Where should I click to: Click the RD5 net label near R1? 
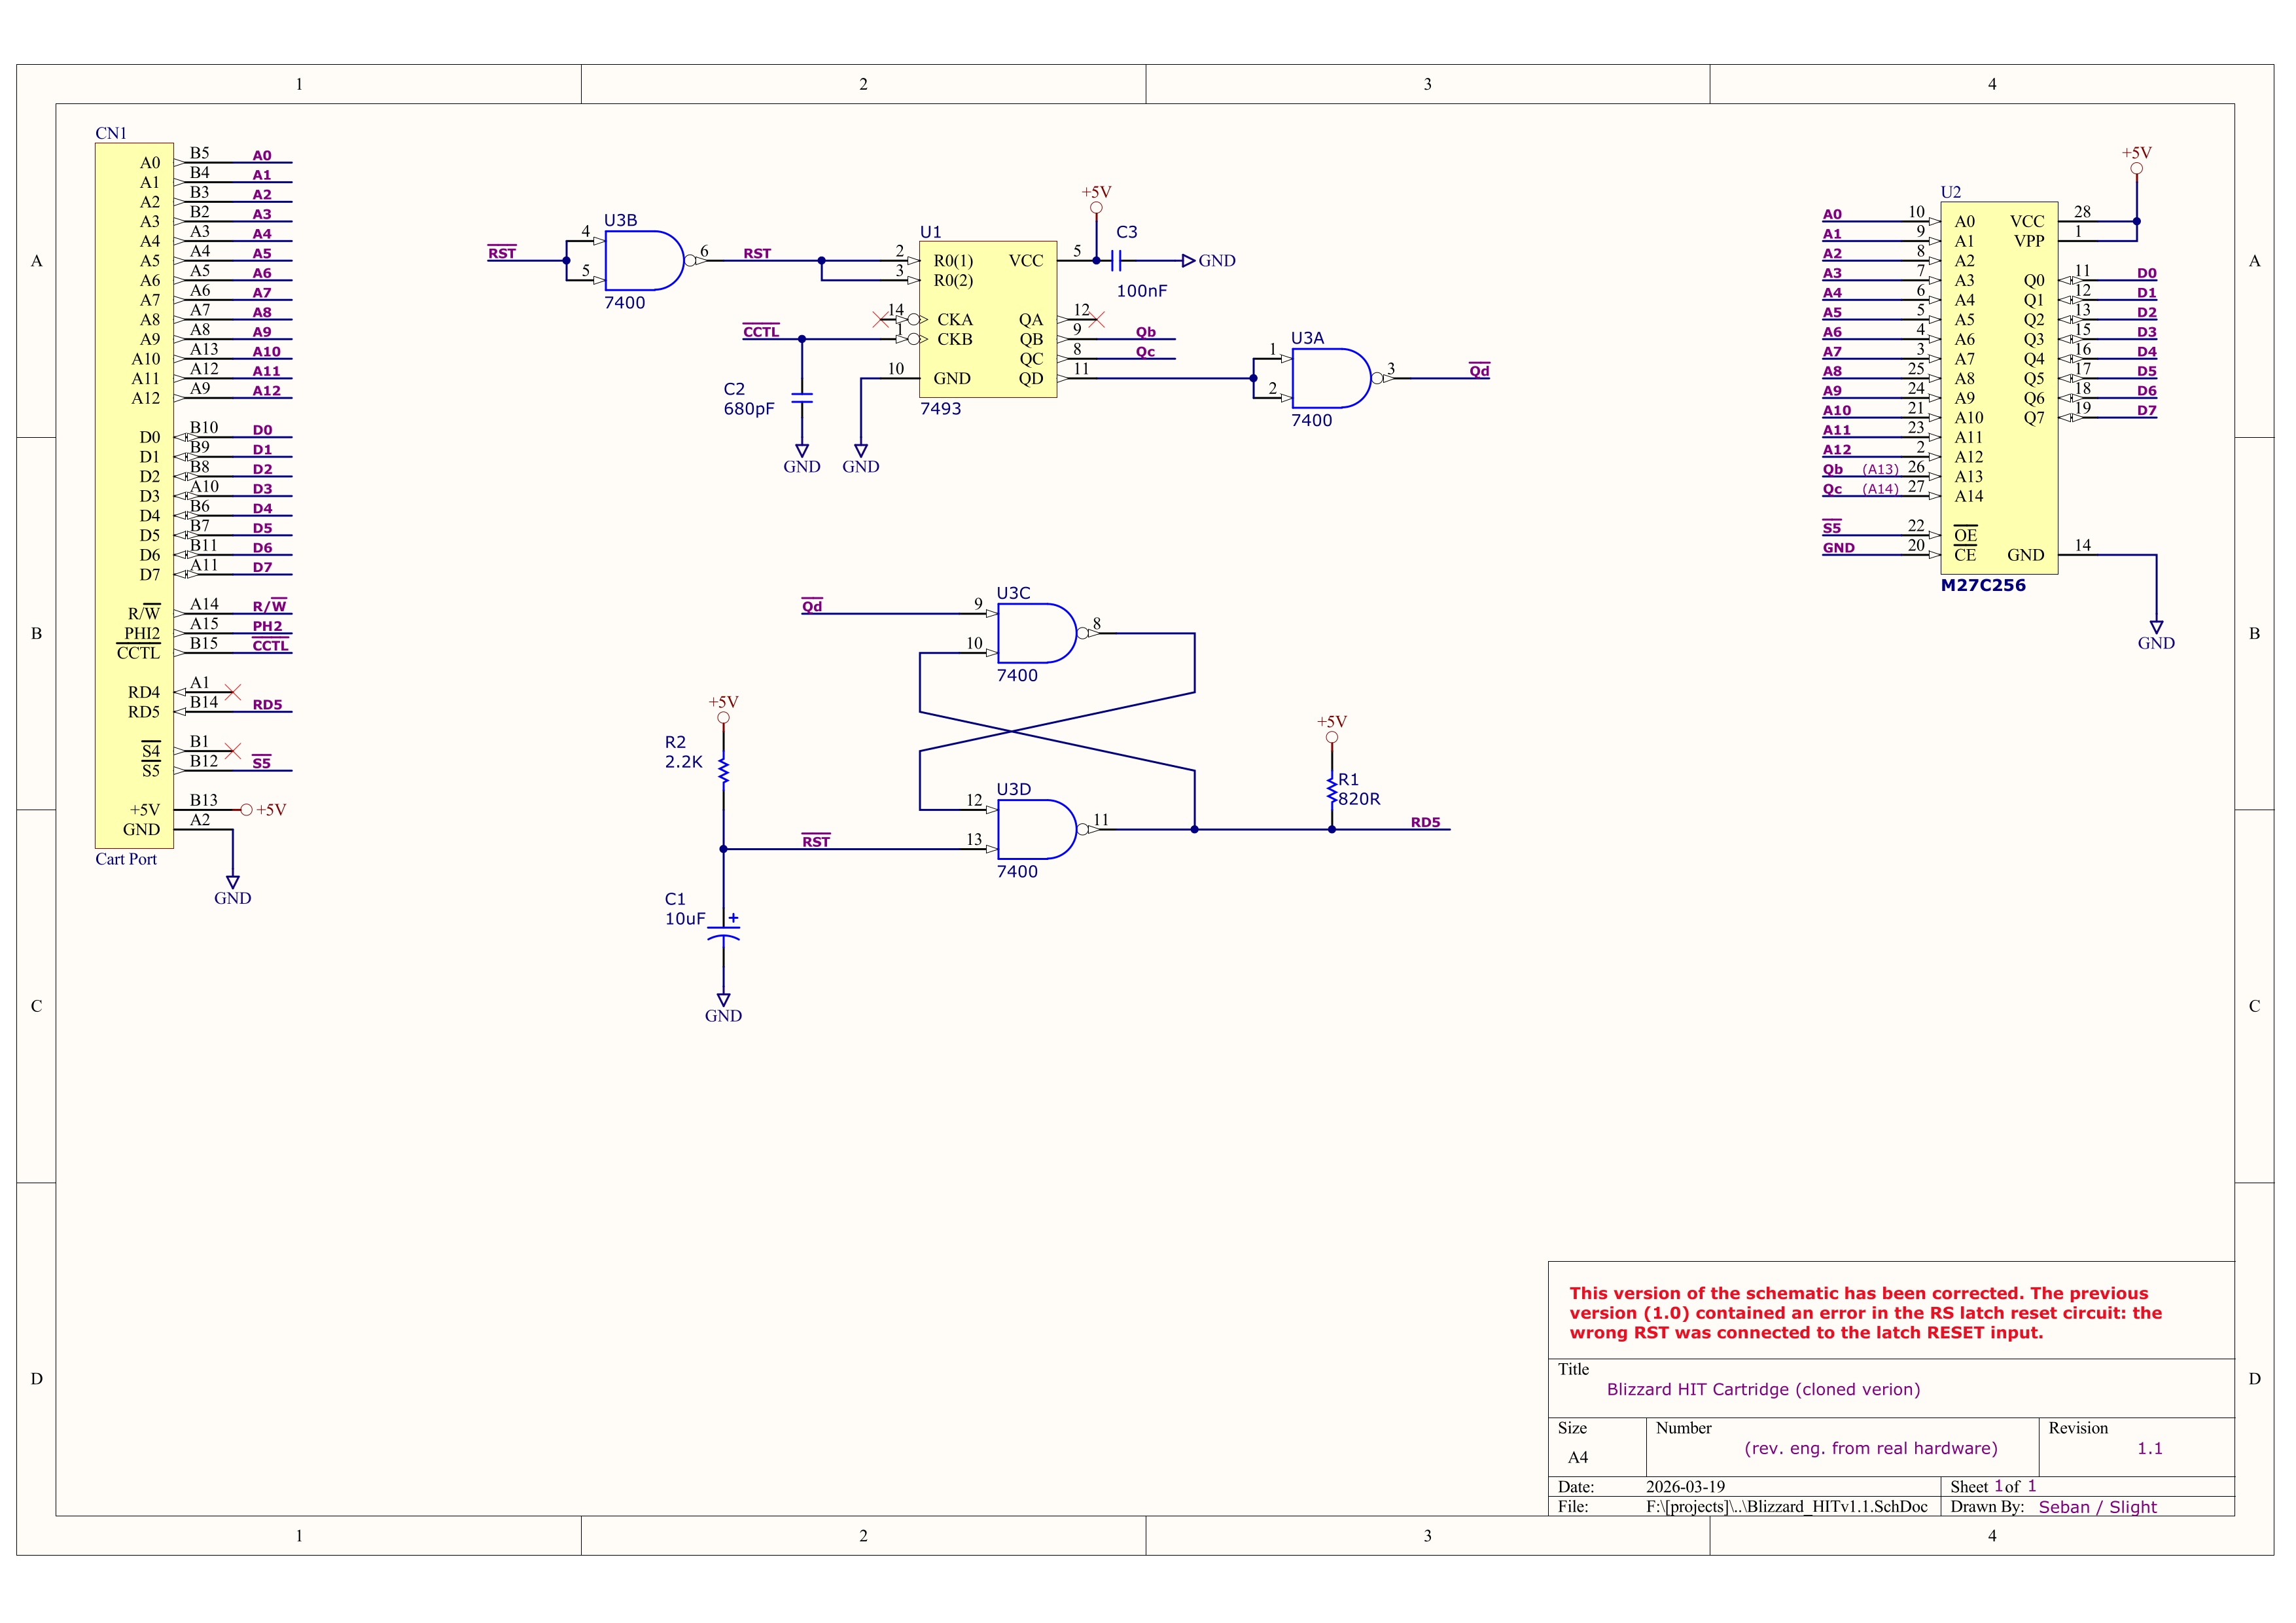tap(1425, 822)
